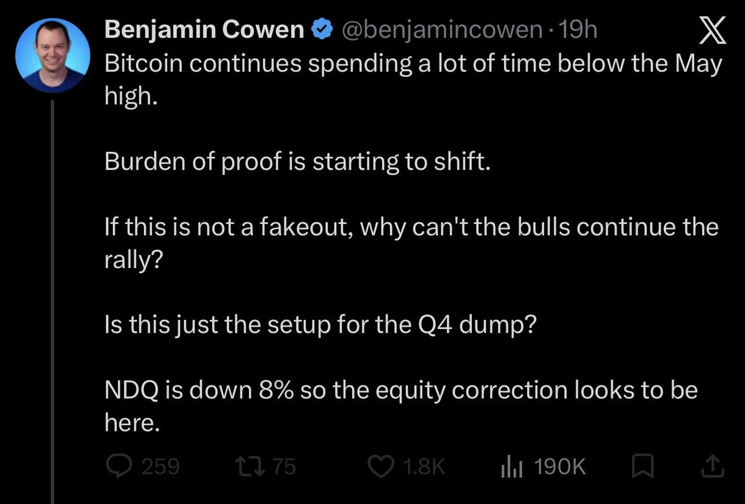Click the X logo in the top corner
This screenshot has height=504, width=745.
point(708,32)
